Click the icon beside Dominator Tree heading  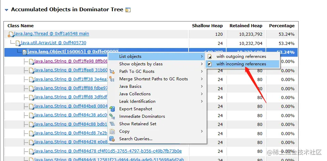pos(128,10)
